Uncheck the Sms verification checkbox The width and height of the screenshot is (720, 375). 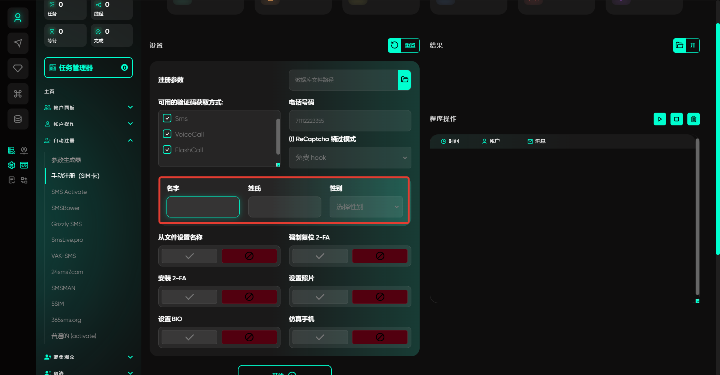167,118
